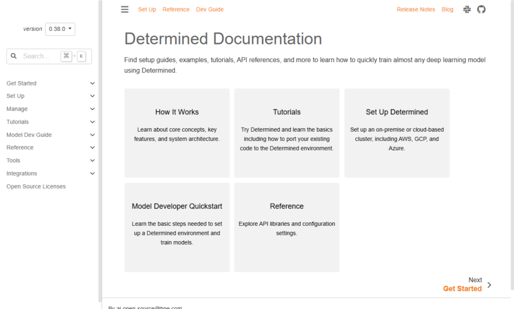Open Dev Guide in top navigation
514x309 pixels.
pyautogui.click(x=210, y=9)
